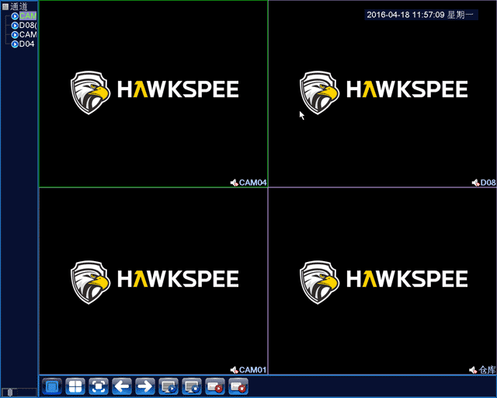
Task: Select the highlighted green CAM tree item
Action: (x=28, y=16)
